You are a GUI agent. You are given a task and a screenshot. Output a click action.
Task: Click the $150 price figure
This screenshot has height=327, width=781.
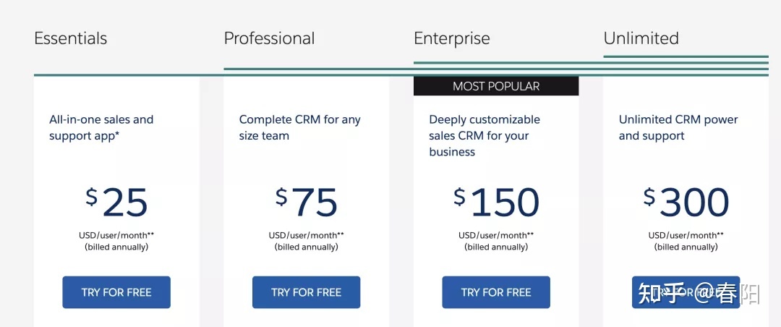point(496,203)
